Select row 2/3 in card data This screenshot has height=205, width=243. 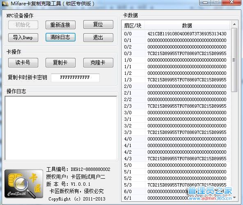[x=176, y=106]
